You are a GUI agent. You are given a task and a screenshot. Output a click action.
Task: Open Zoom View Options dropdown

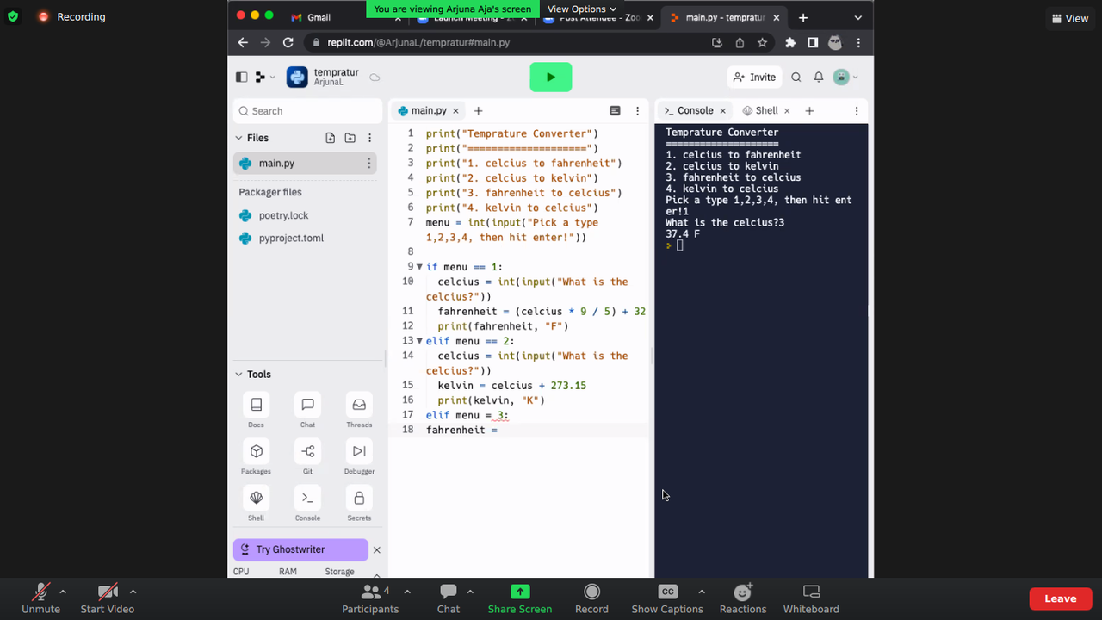click(582, 9)
